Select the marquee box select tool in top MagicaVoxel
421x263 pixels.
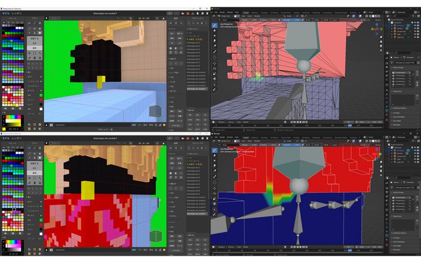coord(35,53)
